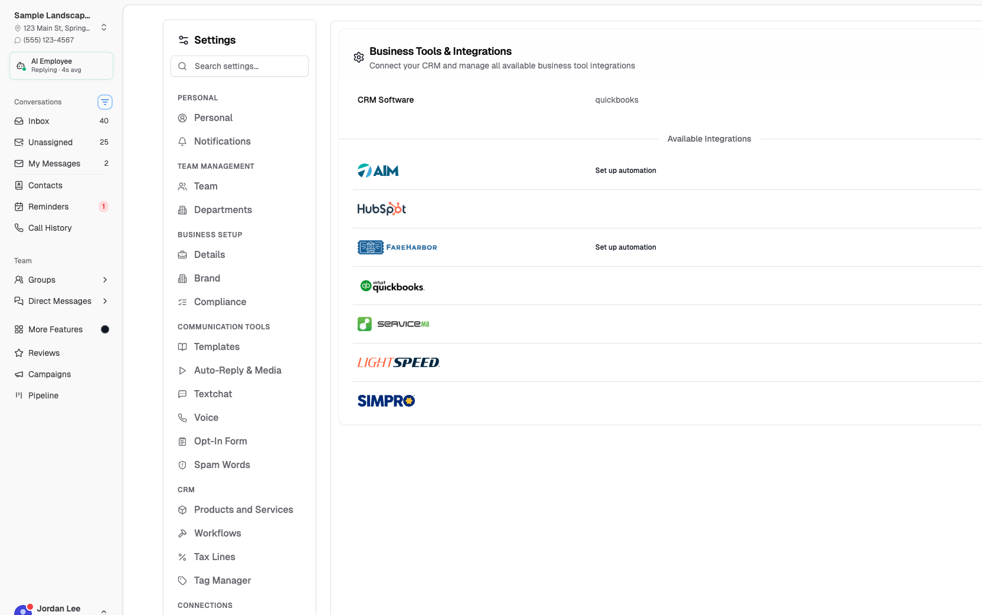
Task: Click Set up automation for AIM
Action: pyautogui.click(x=626, y=171)
